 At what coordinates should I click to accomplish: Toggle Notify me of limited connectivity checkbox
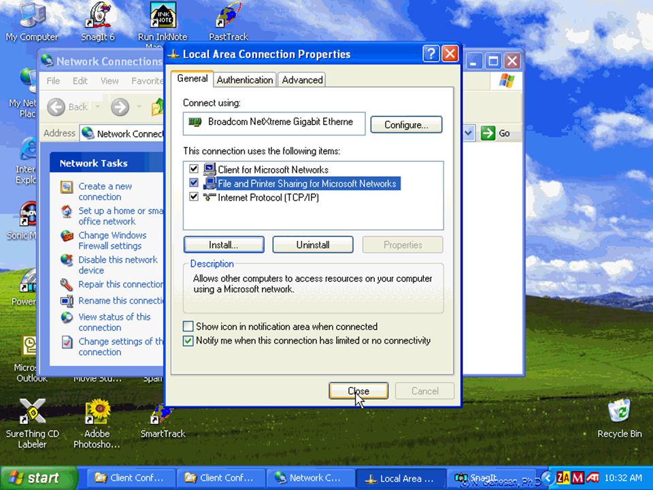pyautogui.click(x=188, y=340)
